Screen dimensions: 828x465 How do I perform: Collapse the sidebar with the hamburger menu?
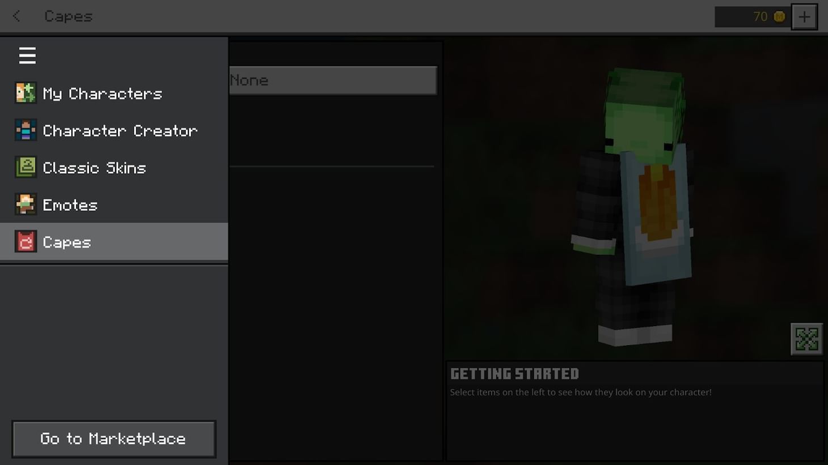coord(27,55)
